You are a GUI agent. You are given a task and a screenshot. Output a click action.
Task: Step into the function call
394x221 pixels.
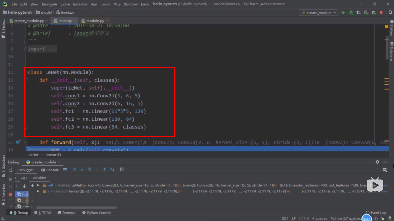(82, 170)
